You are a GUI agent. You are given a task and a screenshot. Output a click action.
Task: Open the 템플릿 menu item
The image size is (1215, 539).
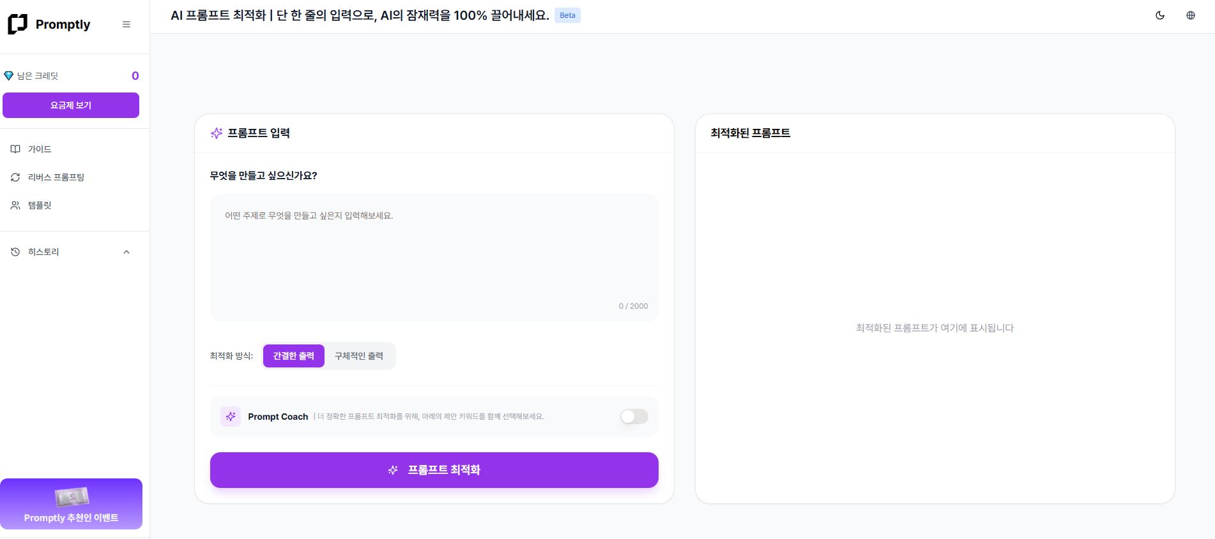[40, 205]
